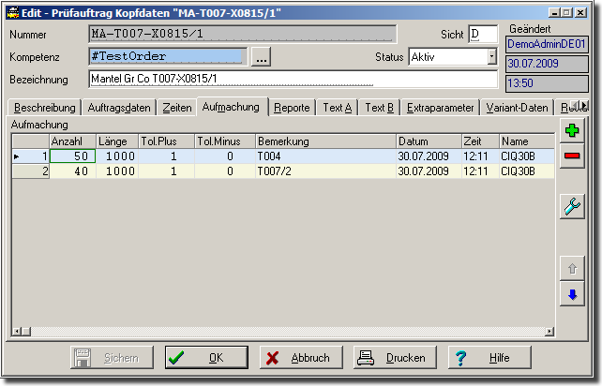Click the greyed up arrow icon
Image resolution: width=602 pixels, height=386 pixels.
point(571,269)
